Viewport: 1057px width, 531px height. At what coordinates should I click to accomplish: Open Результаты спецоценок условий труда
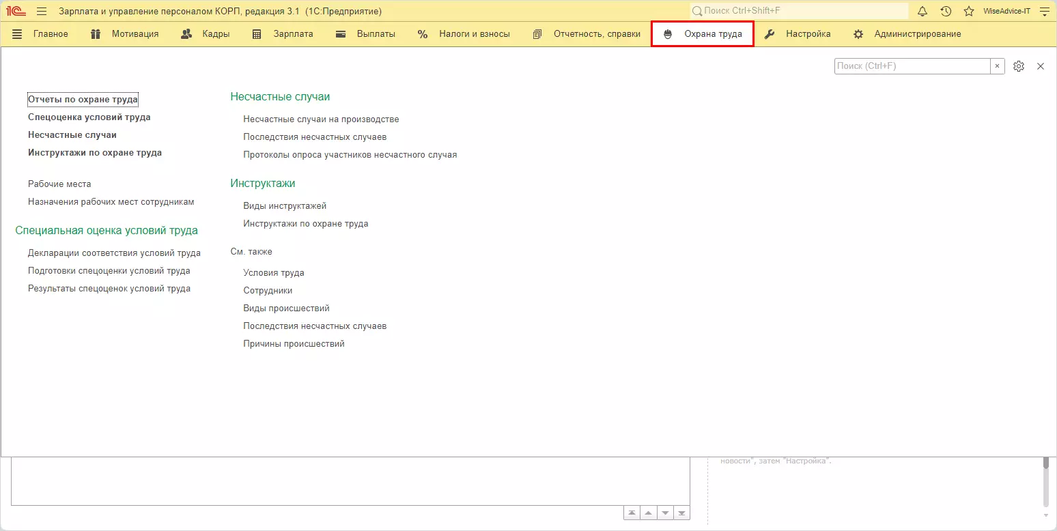click(x=109, y=289)
